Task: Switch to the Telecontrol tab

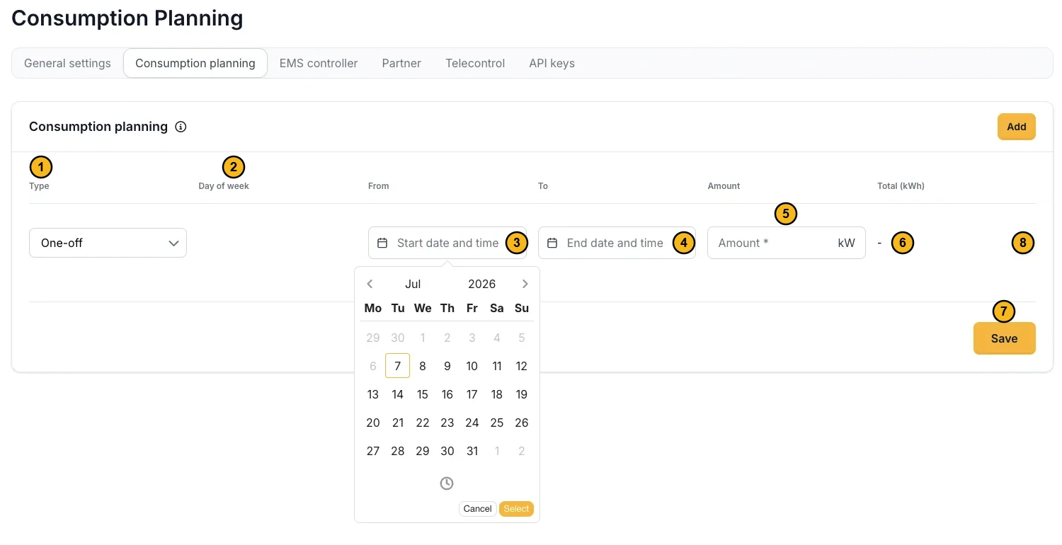Action: [x=475, y=63]
